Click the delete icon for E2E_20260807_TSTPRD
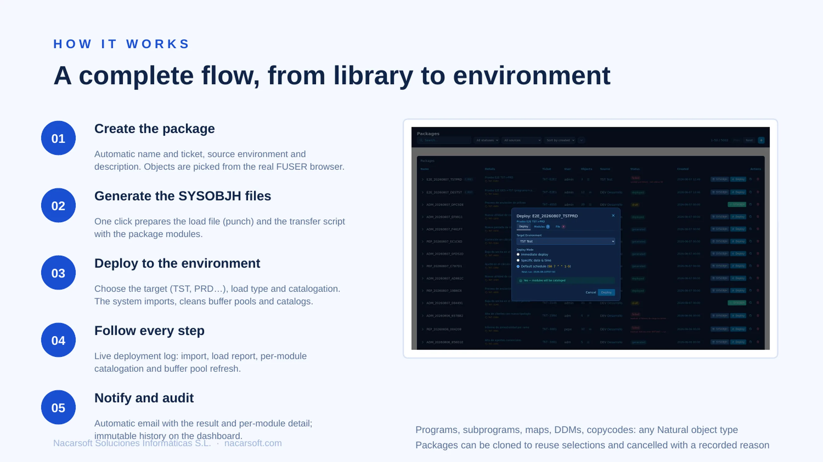Viewport: 823px width, 462px height. pos(758,179)
